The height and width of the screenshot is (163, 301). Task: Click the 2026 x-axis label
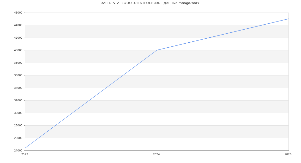pos(288,154)
